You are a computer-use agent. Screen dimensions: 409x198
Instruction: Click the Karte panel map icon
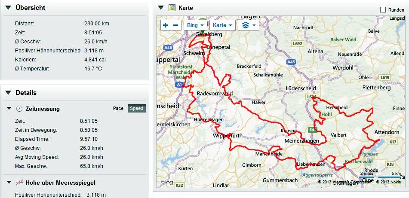point(172,8)
